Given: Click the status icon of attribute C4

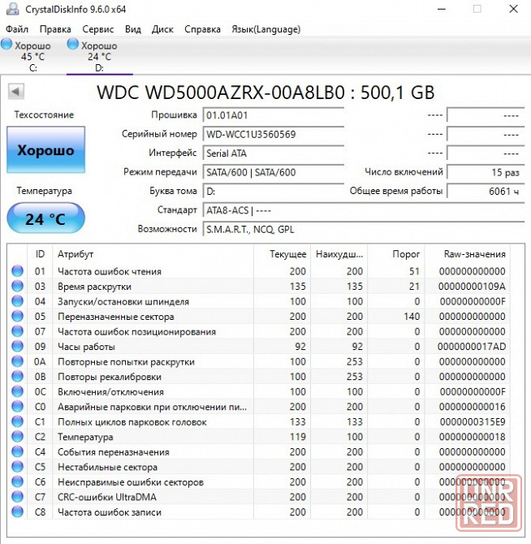Looking at the screenshot, I should [17, 451].
